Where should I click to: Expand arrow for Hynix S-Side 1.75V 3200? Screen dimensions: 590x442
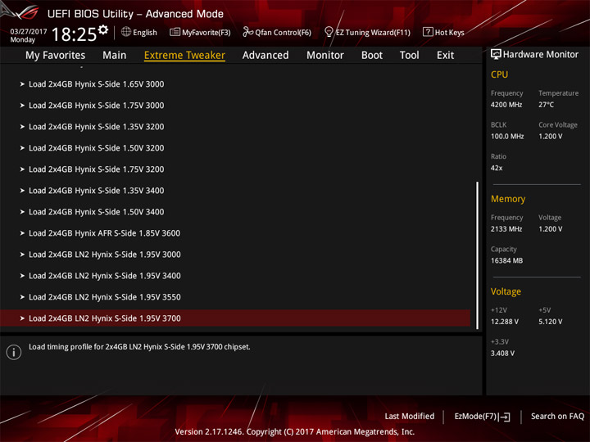coord(22,169)
